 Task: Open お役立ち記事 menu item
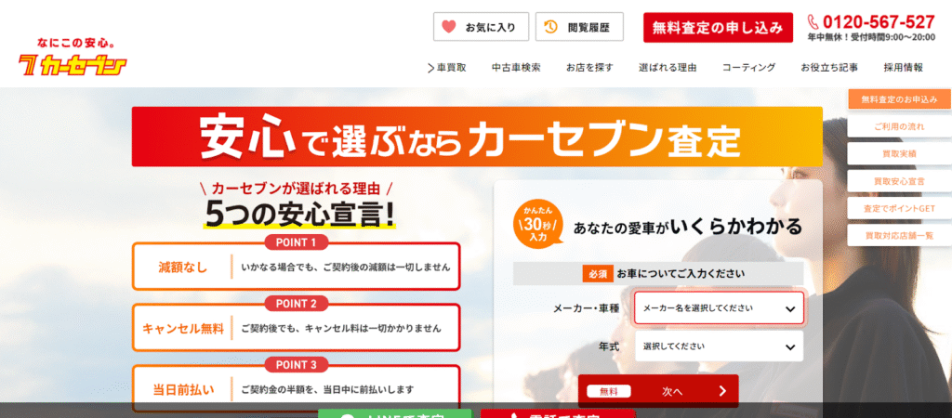click(x=829, y=67)
